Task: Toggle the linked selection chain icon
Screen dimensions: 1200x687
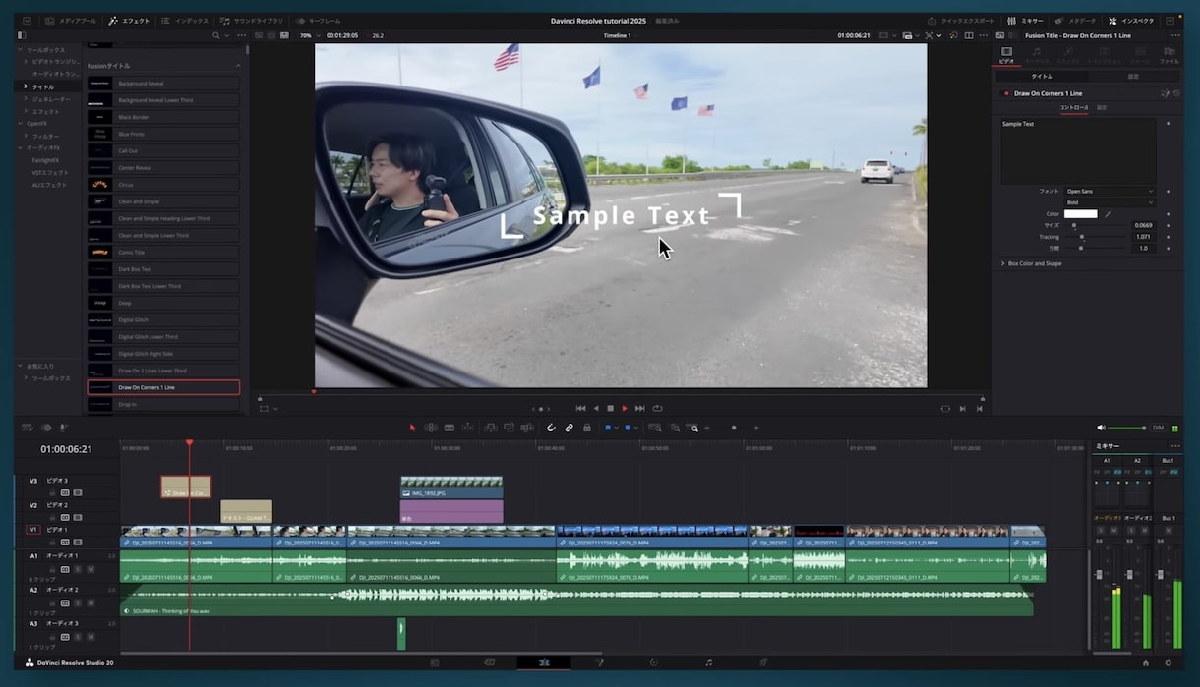Action: 569,428
